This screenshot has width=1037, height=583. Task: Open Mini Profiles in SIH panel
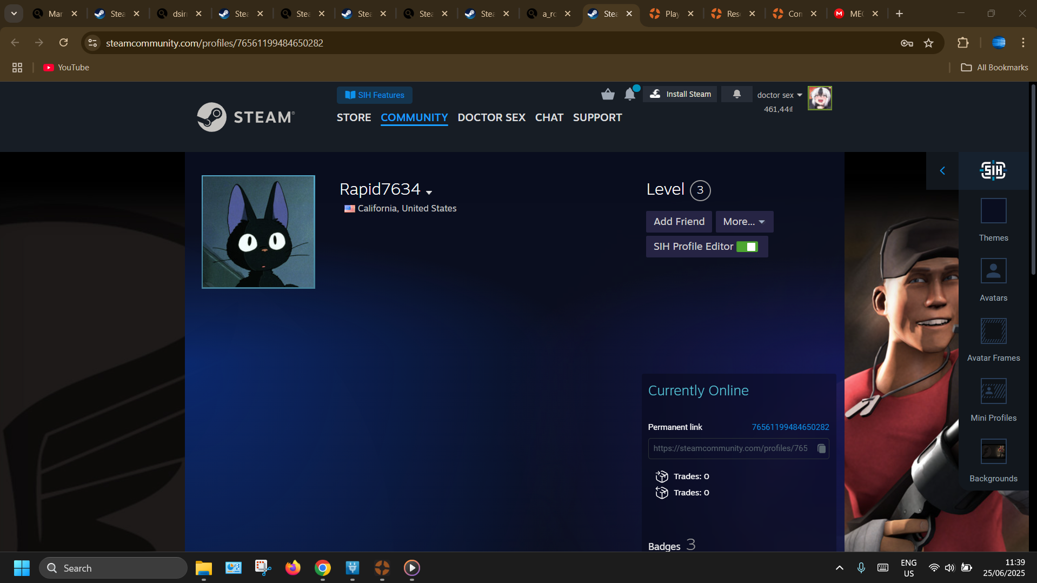[x=993, y=400]
